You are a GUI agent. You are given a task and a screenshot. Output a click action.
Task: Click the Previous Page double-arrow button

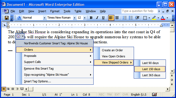(172, 76)
